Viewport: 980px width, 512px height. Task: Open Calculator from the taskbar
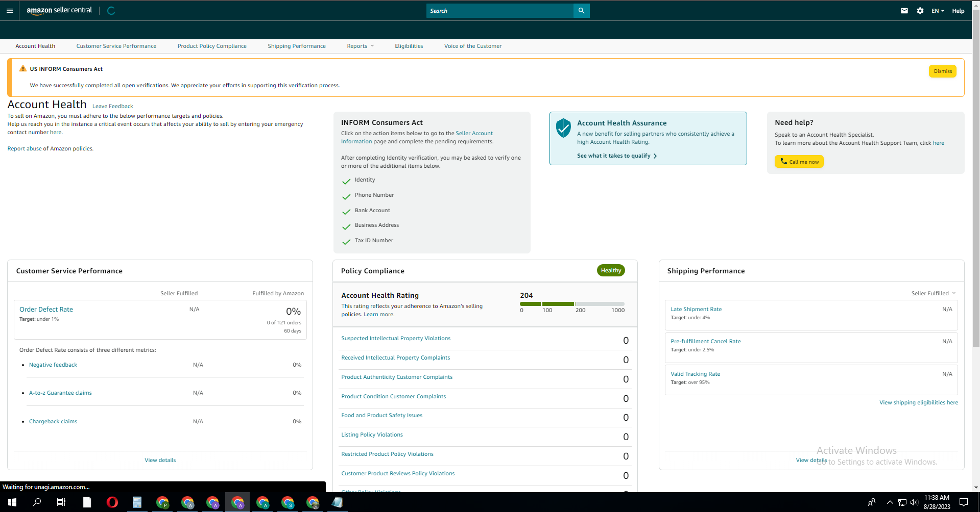[137, 502]
